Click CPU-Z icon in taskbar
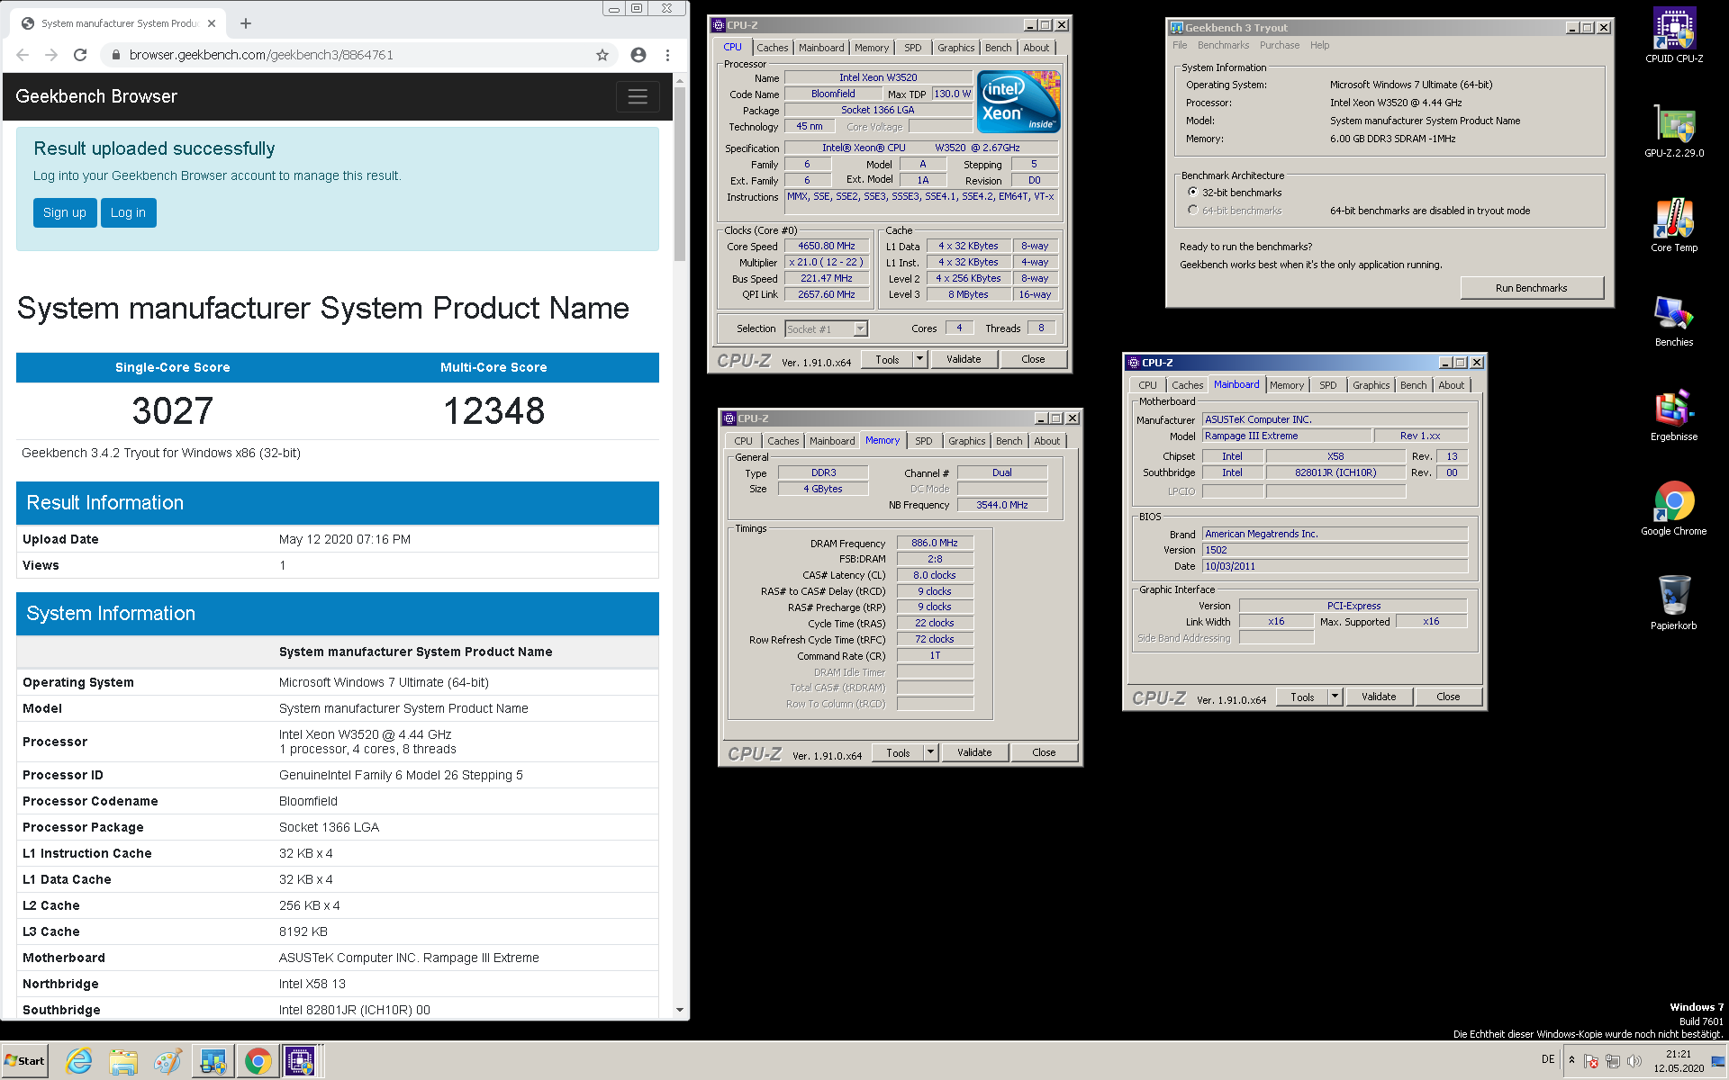 tap(300, 1061)
